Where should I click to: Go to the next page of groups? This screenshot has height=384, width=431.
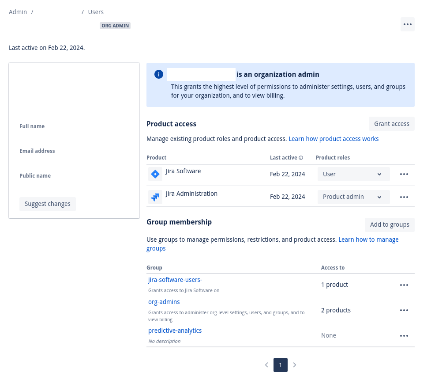tap(294, 365)
